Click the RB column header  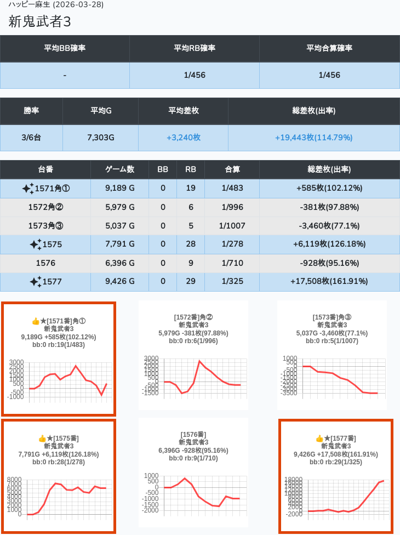pos(191,169)
